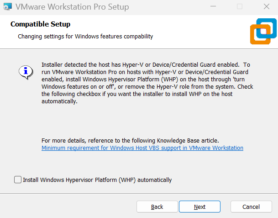This screenshot has height=218, width=278.
Task: Open the Minimum requirement for VBS support link
Action: click(142, 148)
